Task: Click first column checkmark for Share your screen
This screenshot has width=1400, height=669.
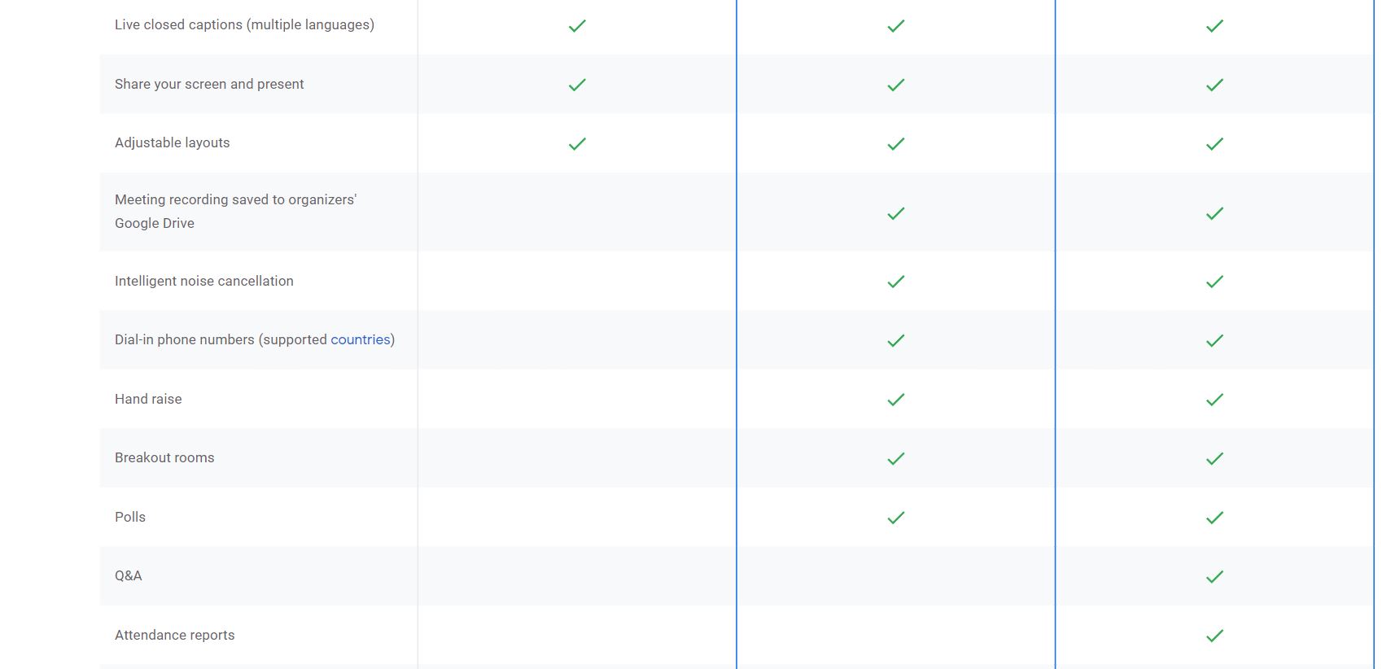Action: point(577,85)
